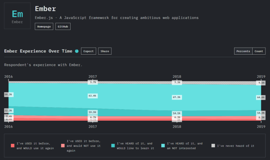Click the 7.3% label for 2018
The height and width of the screenshot is (160, 270).
click(177, 83)
